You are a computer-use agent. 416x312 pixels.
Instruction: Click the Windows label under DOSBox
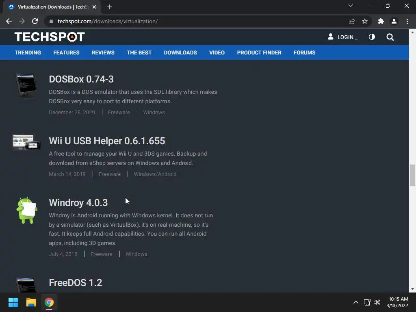pos(154,112)
